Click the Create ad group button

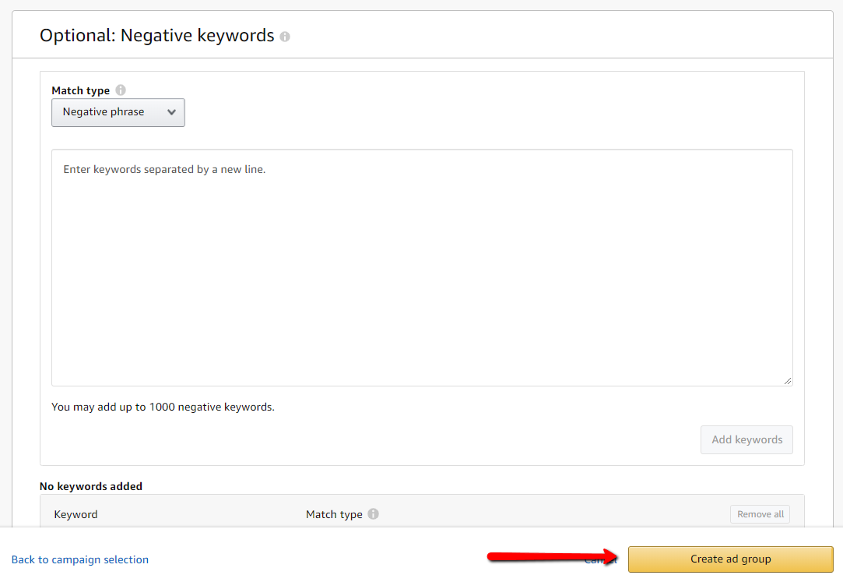tap(730, 559)
